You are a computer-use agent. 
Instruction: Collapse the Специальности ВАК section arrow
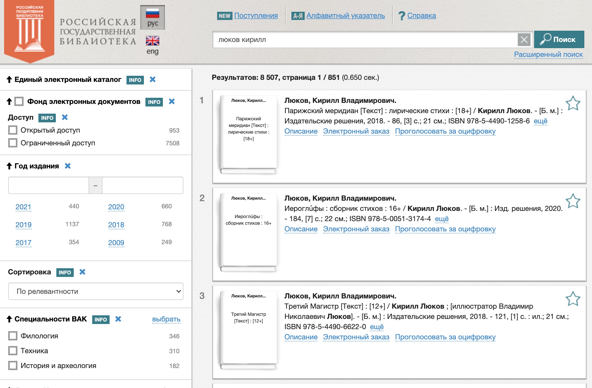click(x=9, y=319)
